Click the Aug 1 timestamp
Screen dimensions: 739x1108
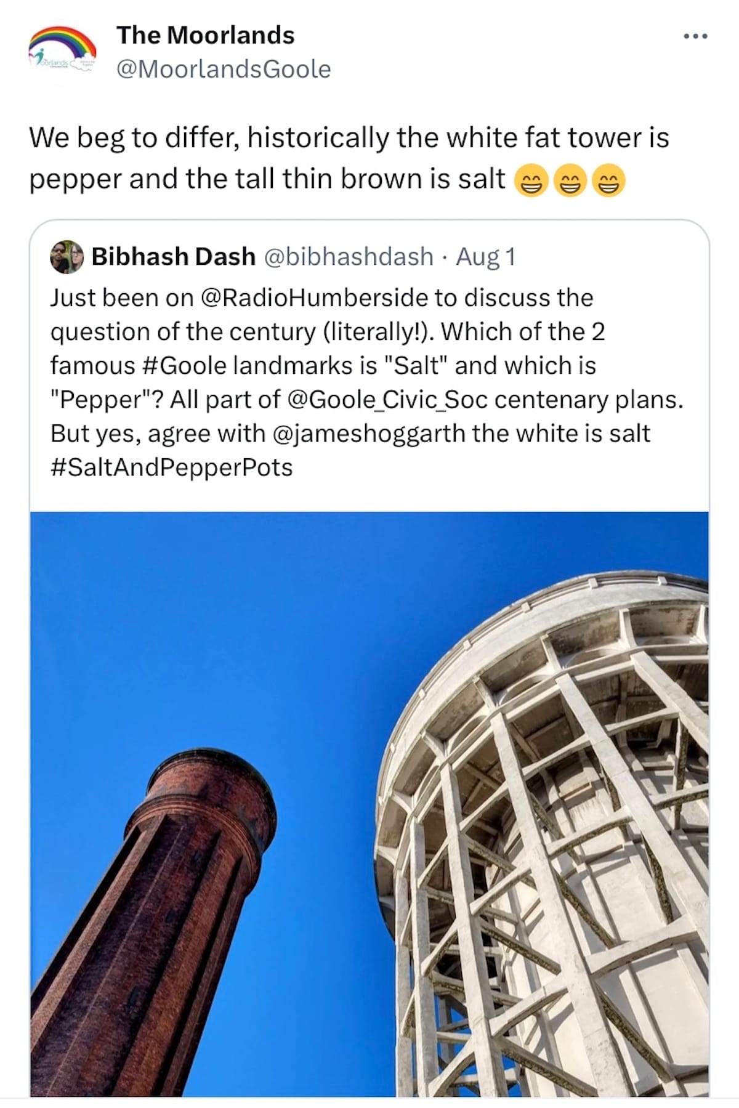click(485, 256)
